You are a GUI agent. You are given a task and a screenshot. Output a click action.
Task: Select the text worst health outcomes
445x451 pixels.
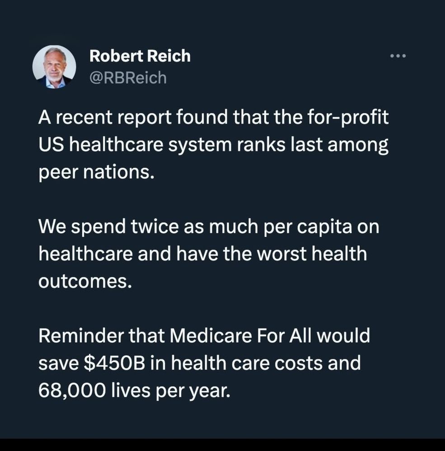[x=271, y=266]
